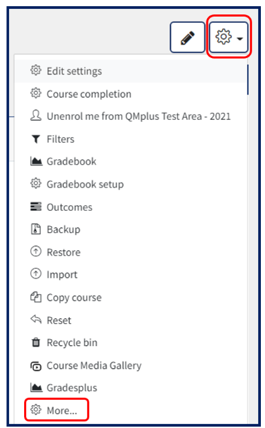This screenshot has height=428, width=265.
Task: Open Course Media Gallery
Action: click(x=94, y=365)
